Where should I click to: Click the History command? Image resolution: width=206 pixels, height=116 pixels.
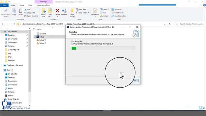tap(104, 16)
